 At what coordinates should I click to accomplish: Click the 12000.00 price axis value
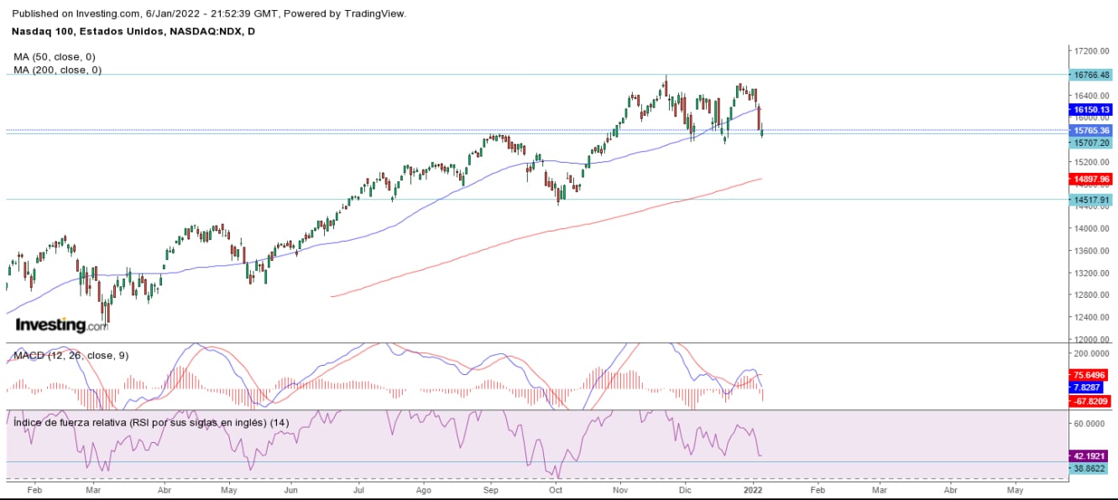click(x=1092, y=339)
